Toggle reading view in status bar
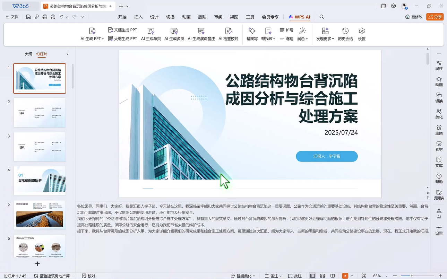This screenshot has height=279, width=447. pos(333,276)
